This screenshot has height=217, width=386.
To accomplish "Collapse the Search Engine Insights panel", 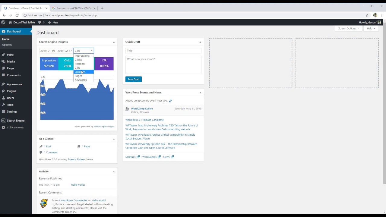I will (114, 42).
